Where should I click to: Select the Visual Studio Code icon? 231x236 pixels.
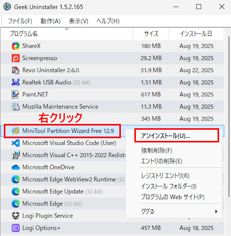pos(16,143)
